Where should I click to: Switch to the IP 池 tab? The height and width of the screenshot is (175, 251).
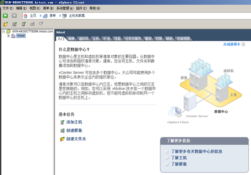(107, 39)
